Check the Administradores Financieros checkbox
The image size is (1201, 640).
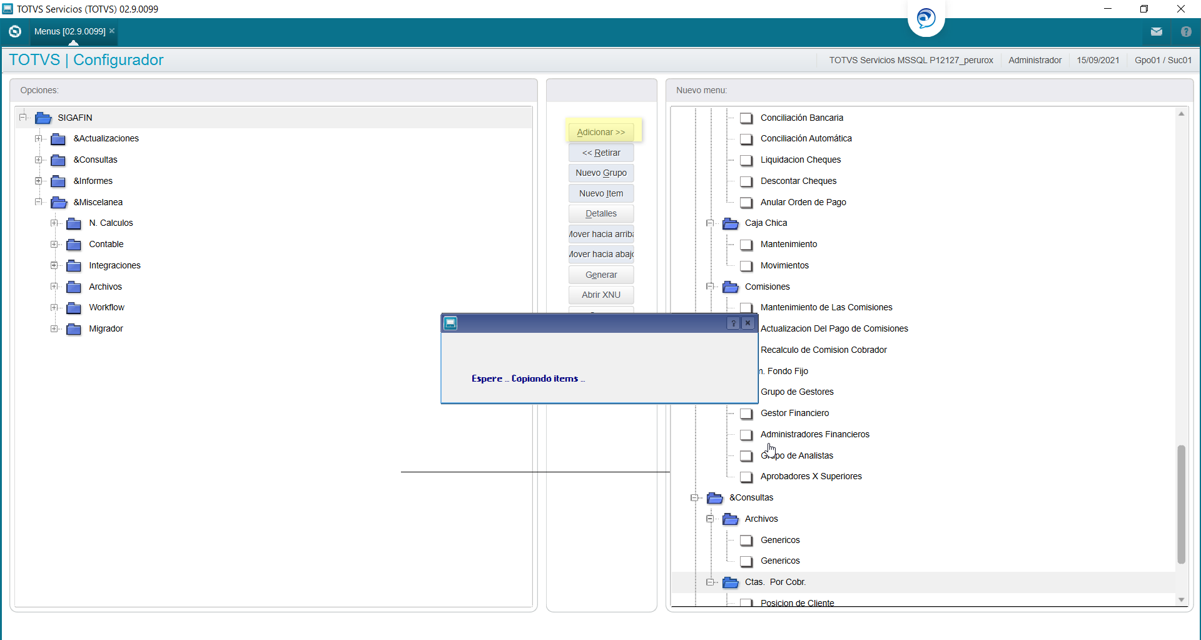coord(746,435)
